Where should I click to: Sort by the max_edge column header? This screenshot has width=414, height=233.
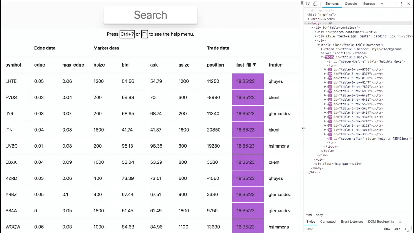(x=73, y=65)
